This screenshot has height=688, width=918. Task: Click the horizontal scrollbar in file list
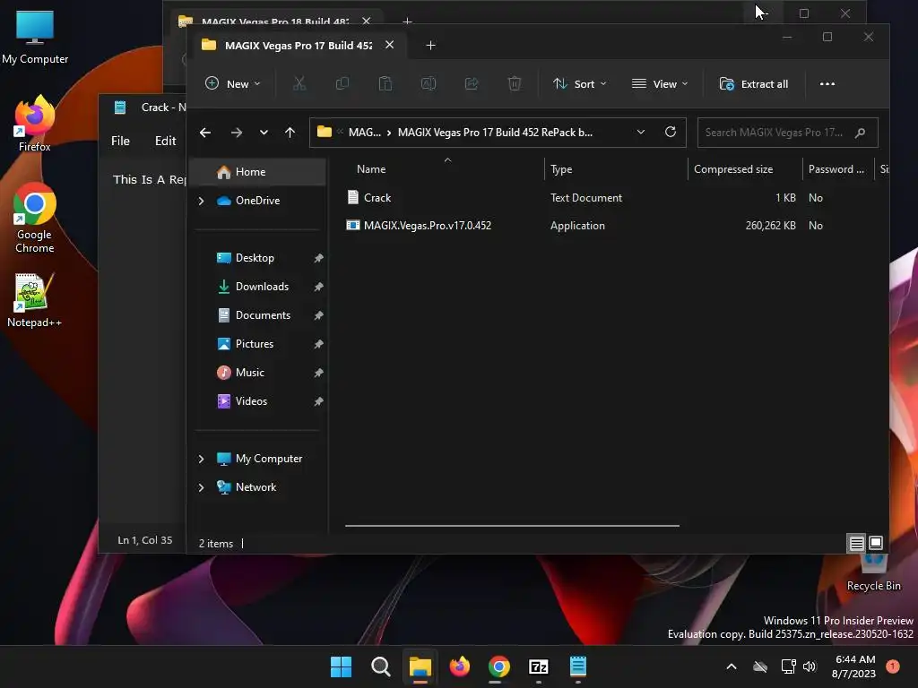[x=512, y=526]
